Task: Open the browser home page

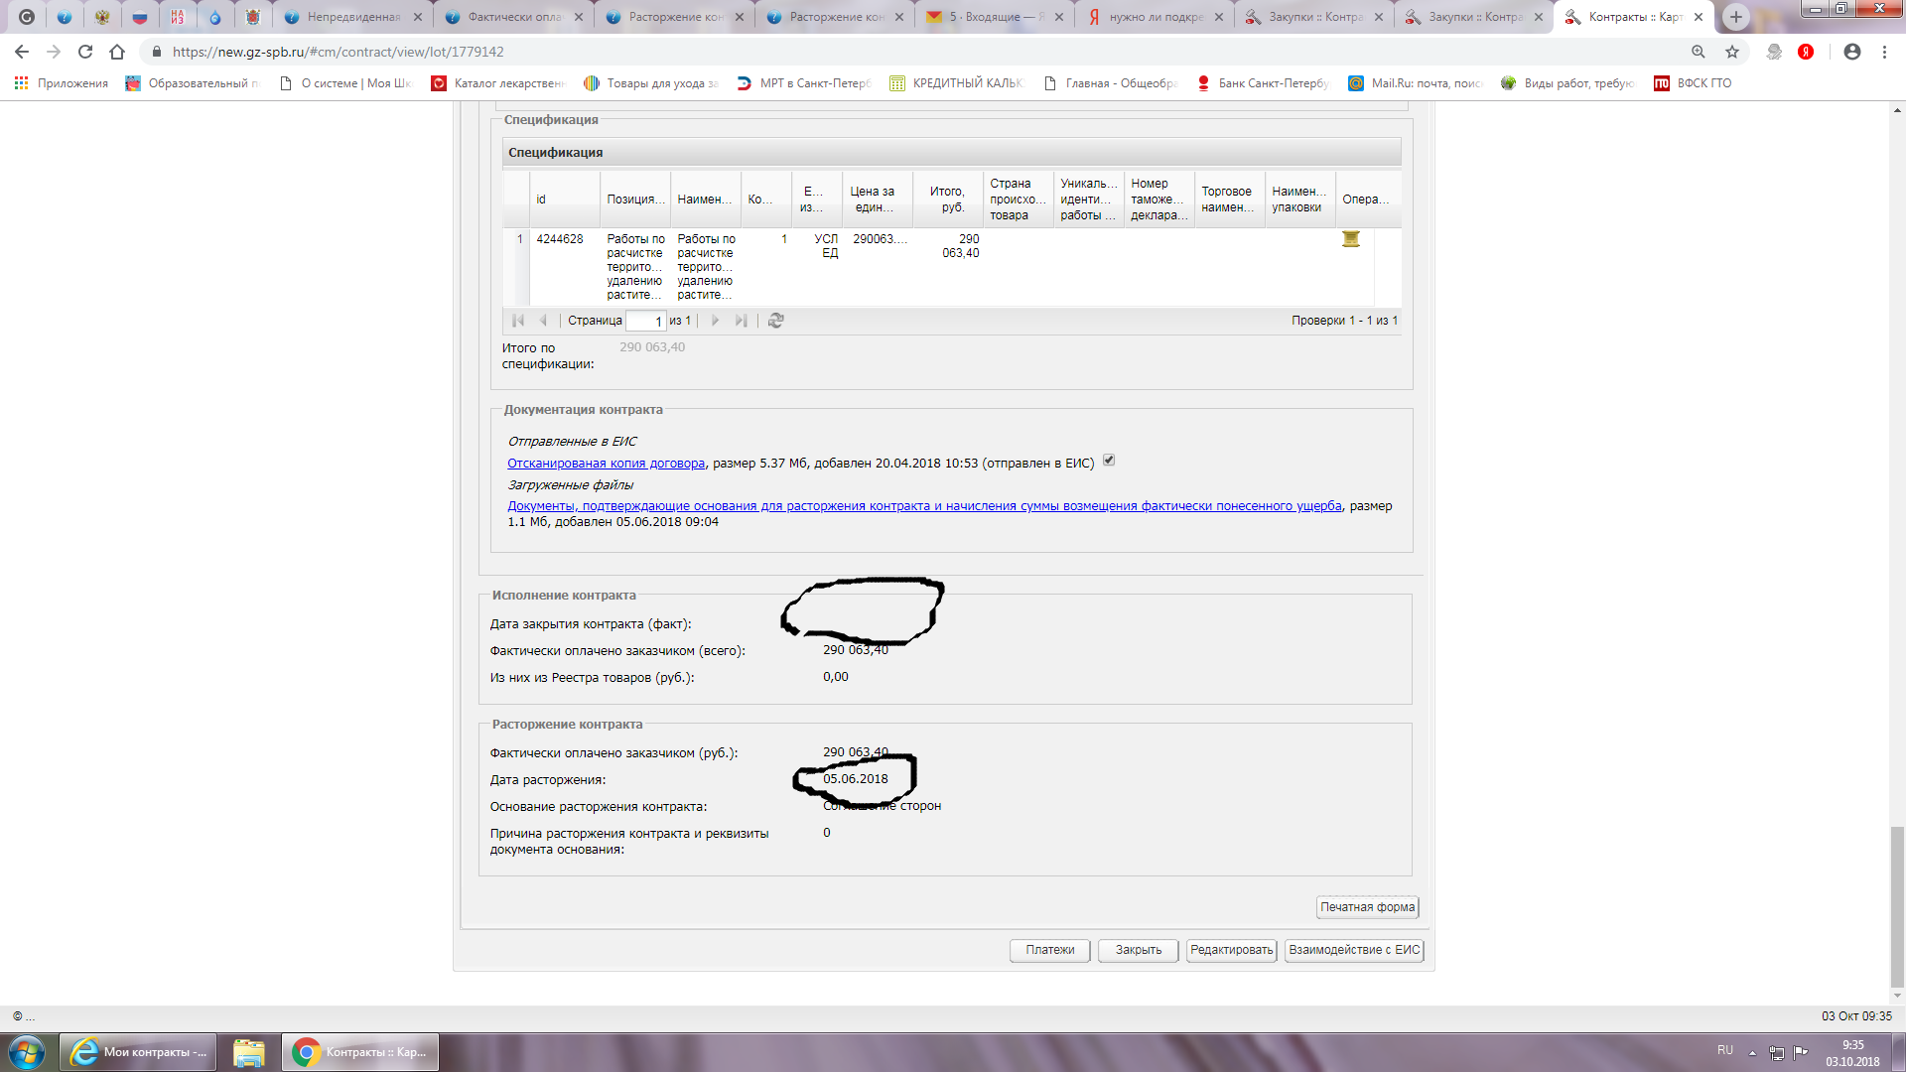Action: (117, 52)
